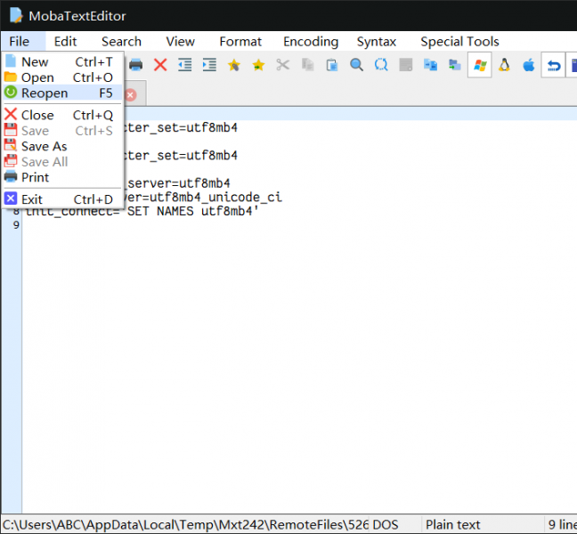Screen dimensions: 577x534
Task: Click the green Reopen refresh icon
Action: pyautogui.click(x=11, y=93)
